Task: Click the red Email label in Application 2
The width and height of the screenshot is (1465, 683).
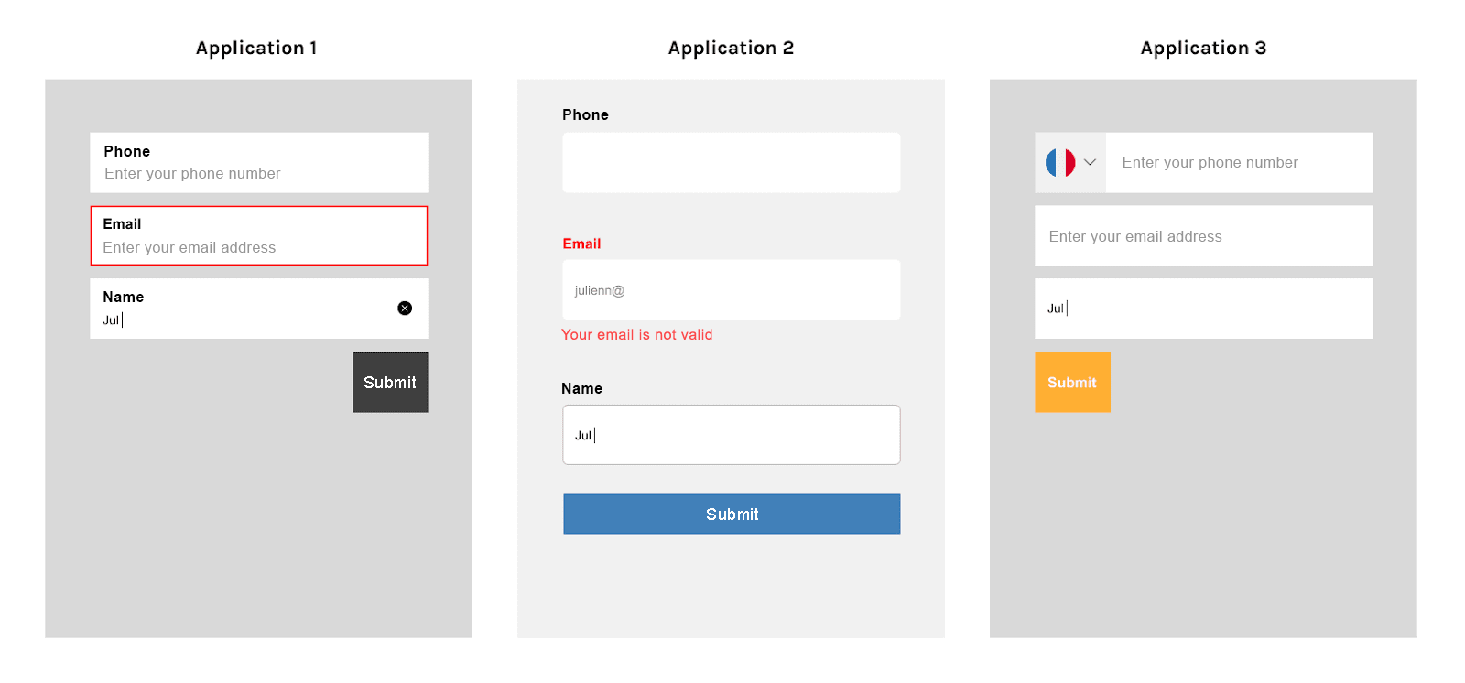Action: coord(581,244)
